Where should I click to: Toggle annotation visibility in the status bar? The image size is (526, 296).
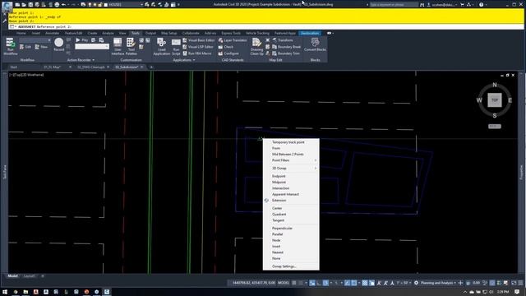(x=379, y=283)
